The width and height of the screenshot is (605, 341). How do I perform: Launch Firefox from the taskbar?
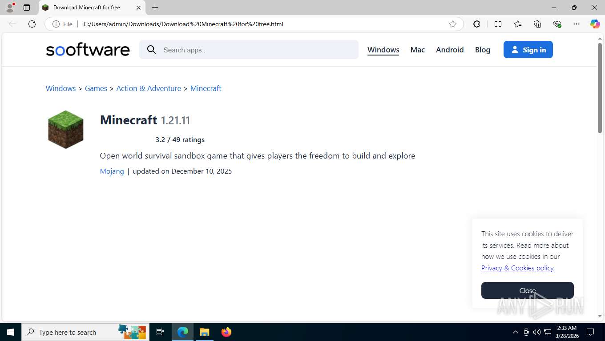click(x=226, y=332)
